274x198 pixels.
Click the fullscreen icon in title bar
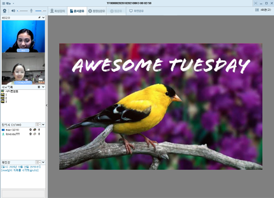(x=255, y=3)
